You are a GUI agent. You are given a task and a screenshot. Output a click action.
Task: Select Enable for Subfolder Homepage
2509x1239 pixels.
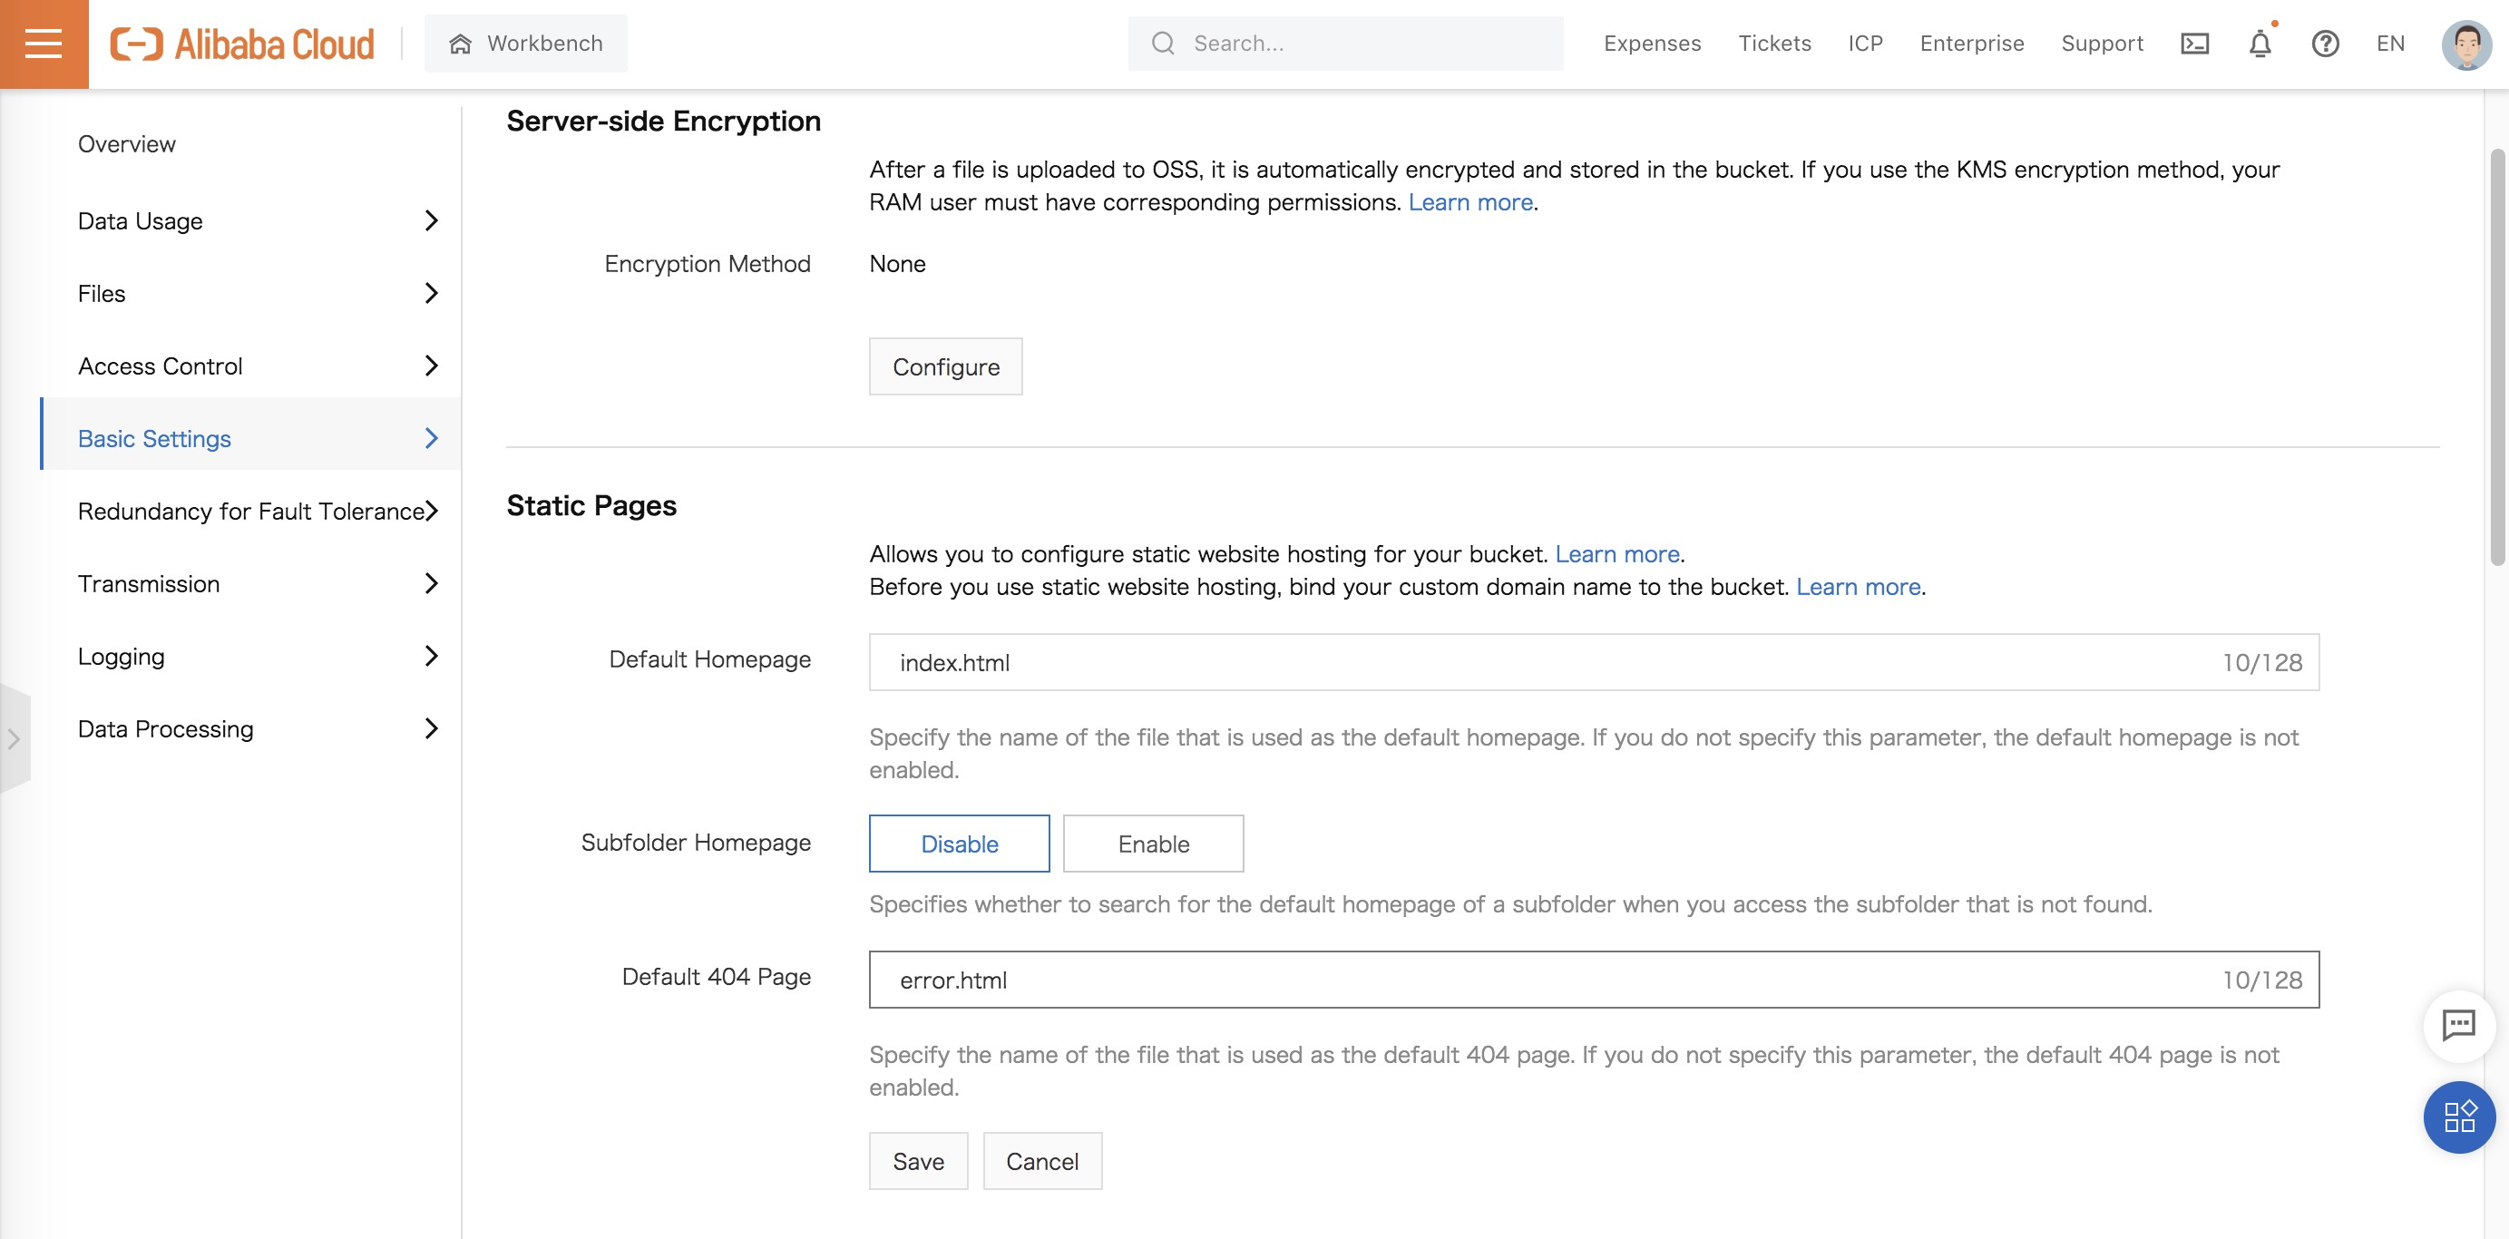1153,844
